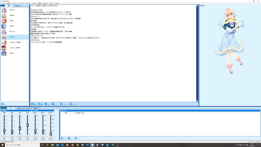Select the 紲星あかり voice avatar

pyautogui.click(x=4, y=15)
